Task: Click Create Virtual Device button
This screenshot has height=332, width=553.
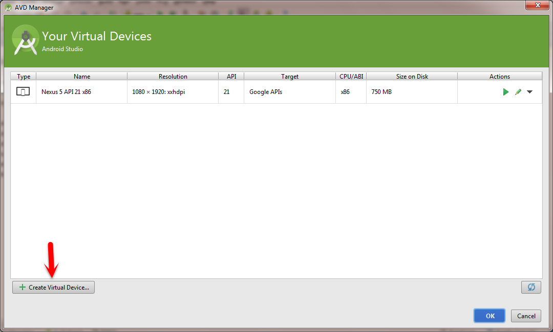Action: (x=54, y=288)
